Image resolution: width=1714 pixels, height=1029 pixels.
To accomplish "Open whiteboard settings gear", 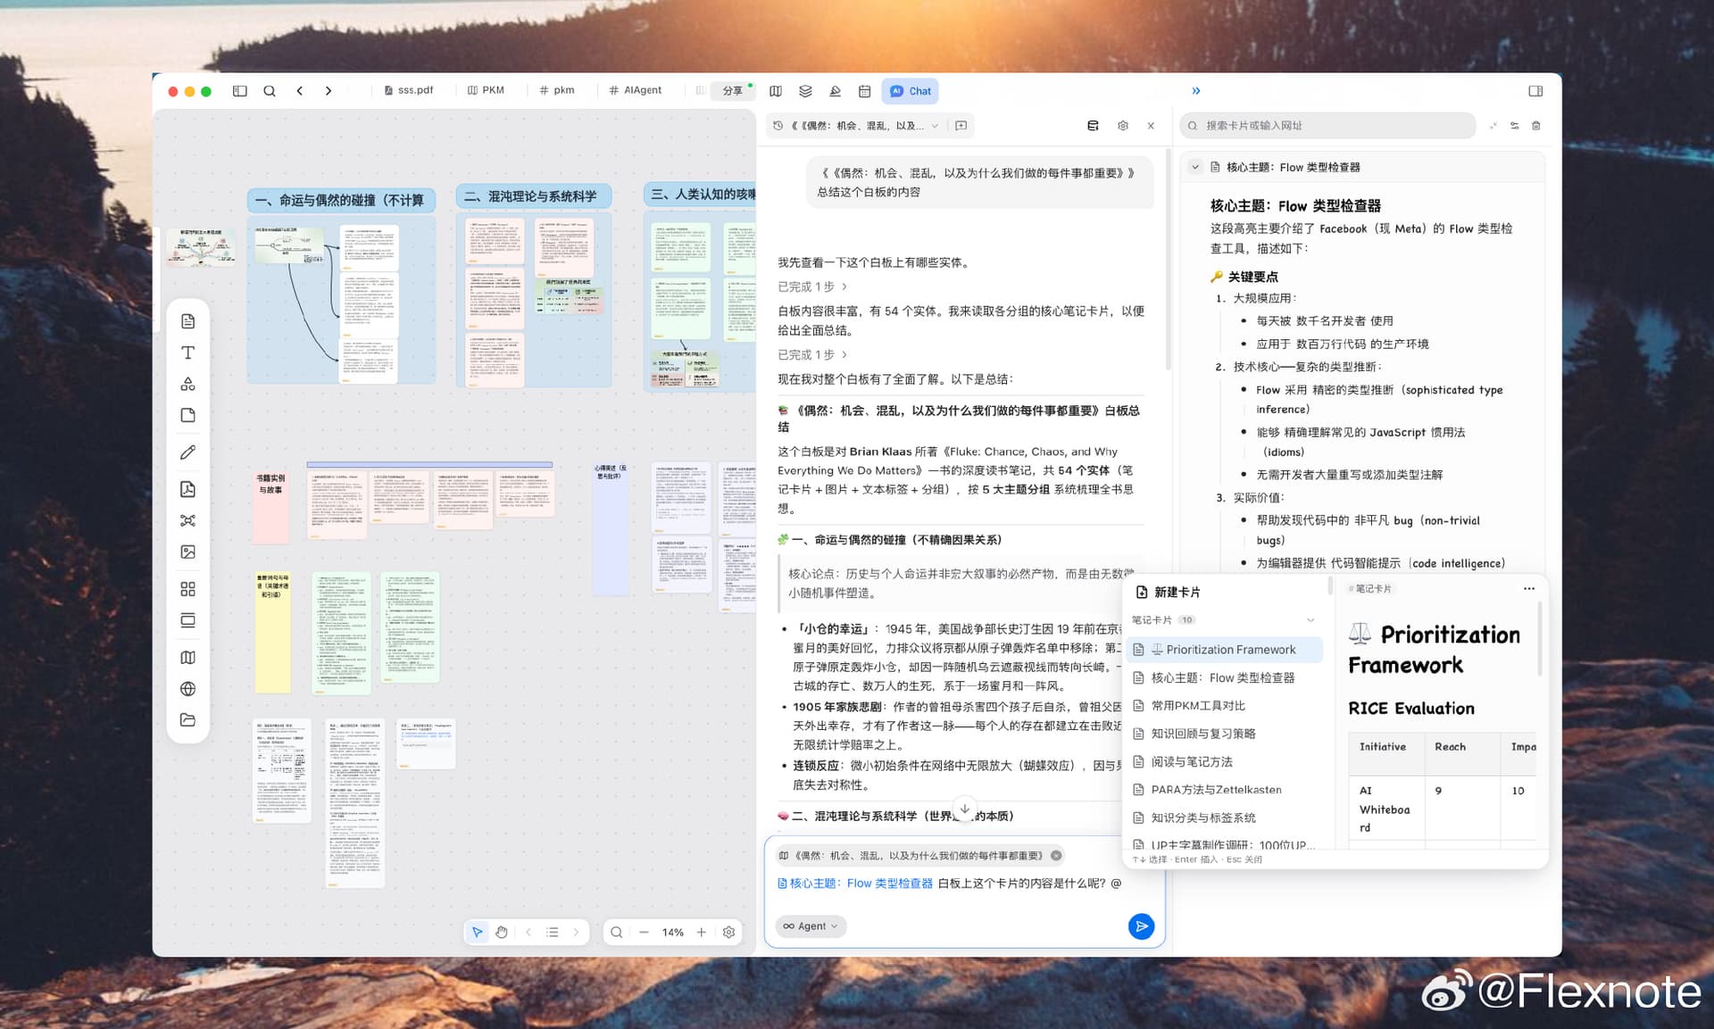I will (728, 932).
